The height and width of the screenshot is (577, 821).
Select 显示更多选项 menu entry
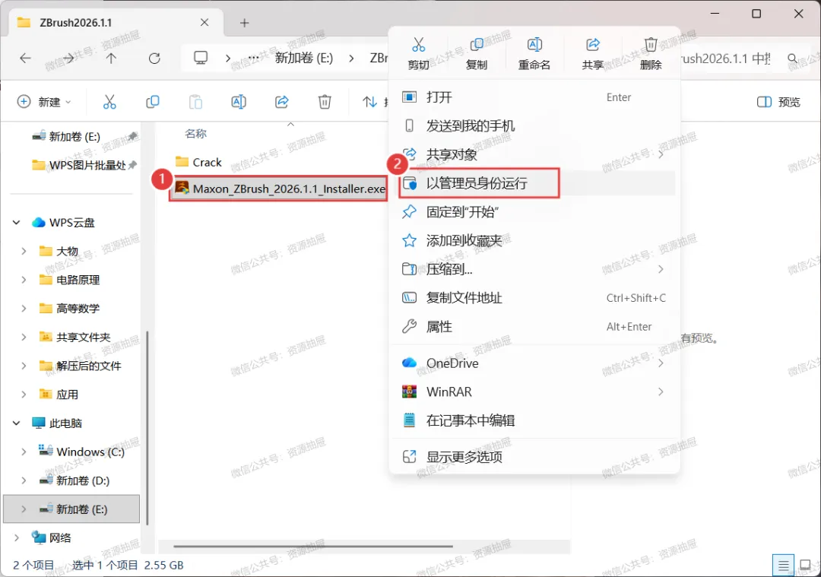click(534, 457)
